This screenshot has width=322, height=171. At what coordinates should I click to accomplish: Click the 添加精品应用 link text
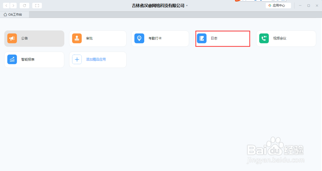[x=96, y=59]
